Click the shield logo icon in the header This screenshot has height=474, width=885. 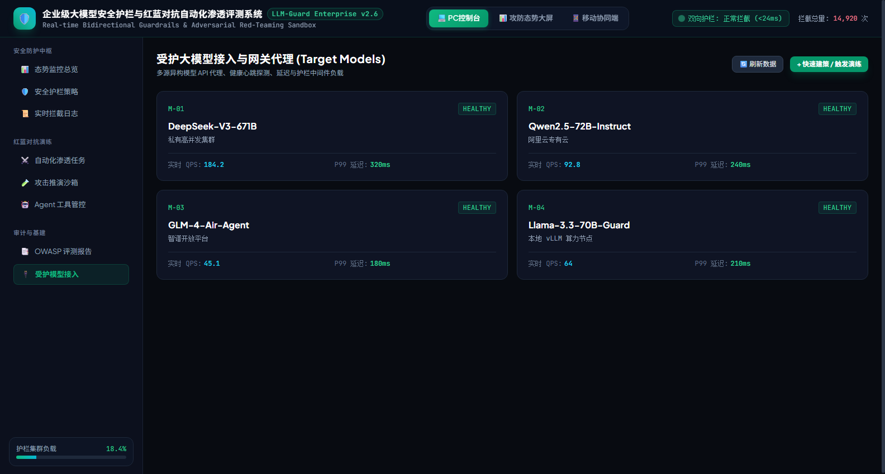pos(25,18)
